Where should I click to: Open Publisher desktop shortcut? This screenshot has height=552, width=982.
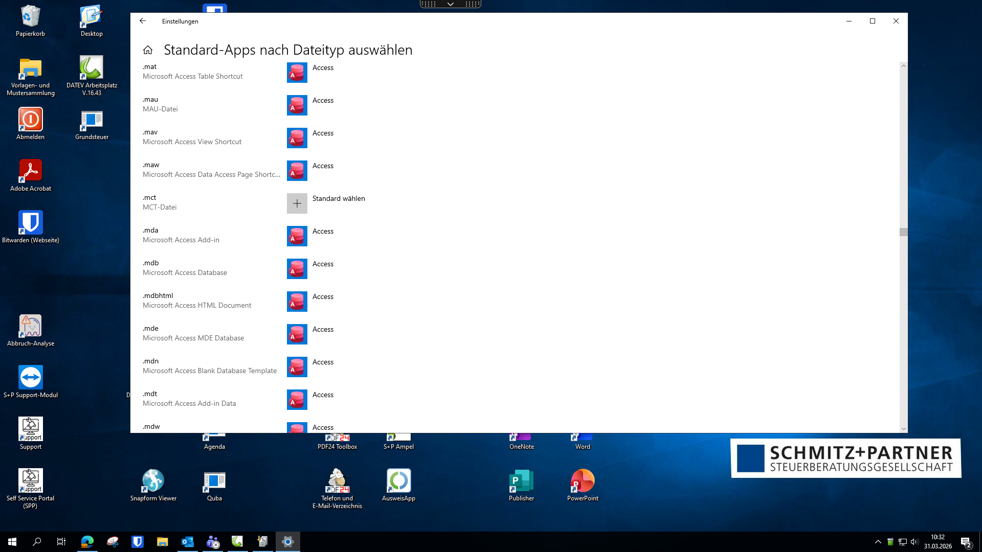click(x=521, y=481)
